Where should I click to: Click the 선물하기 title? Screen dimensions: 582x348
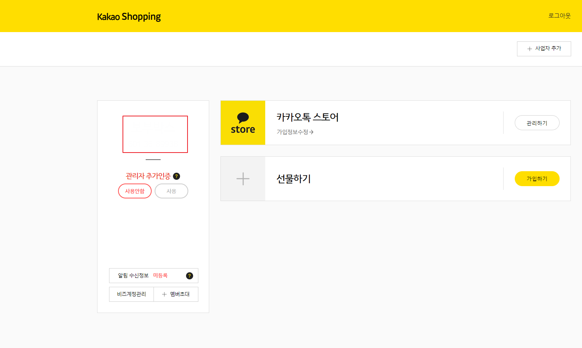(294, 179)
